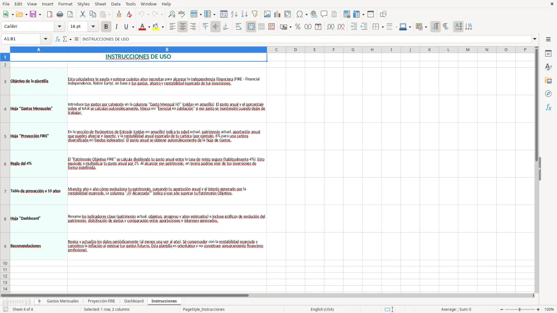Open the background color dropdown arrow

(162, 27)
